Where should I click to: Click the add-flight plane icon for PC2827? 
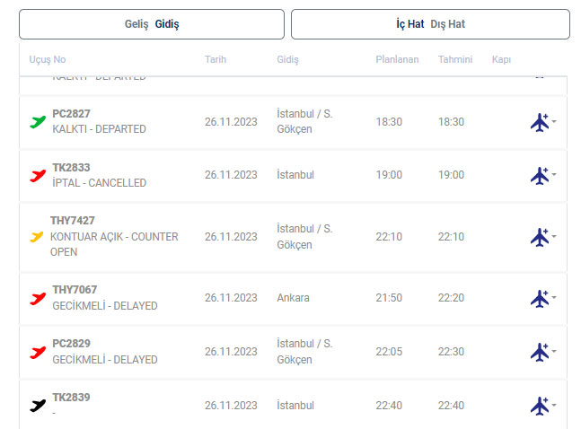tap(540, 122)
